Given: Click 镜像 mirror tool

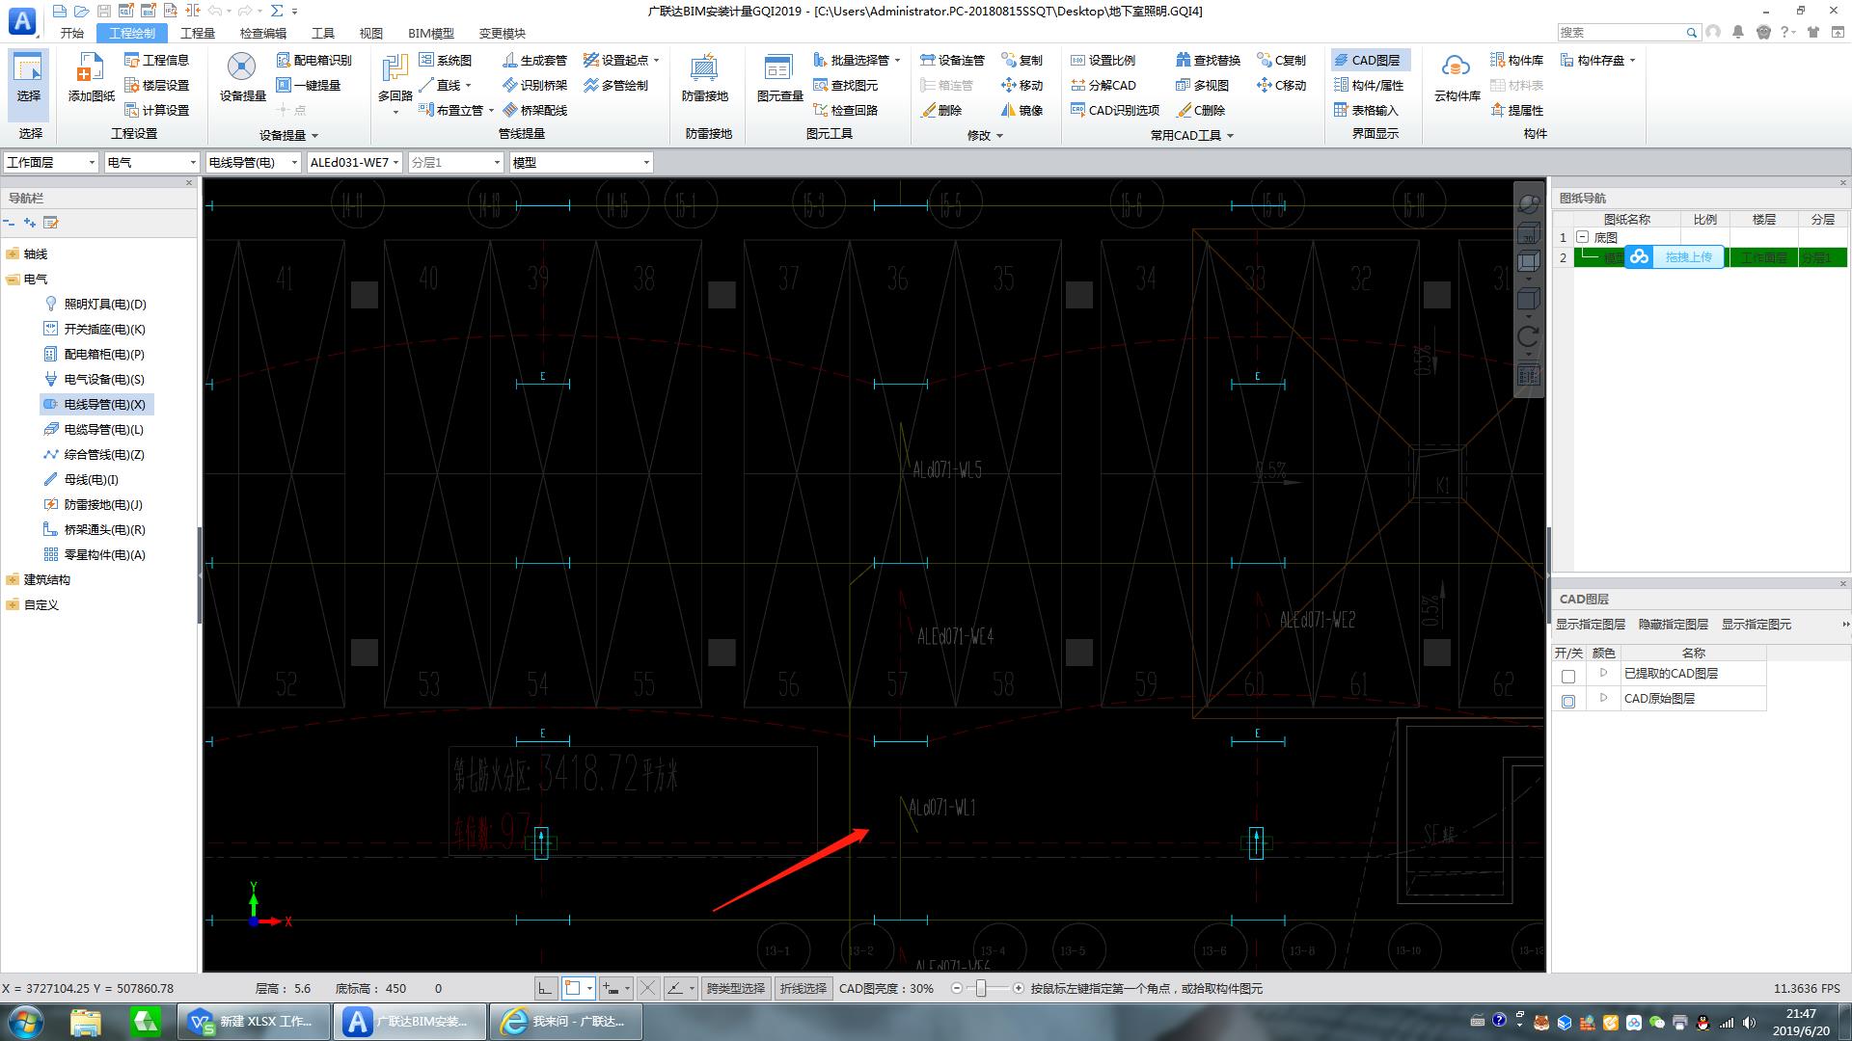Looking at the screenshot, I should coord(1021,110).
